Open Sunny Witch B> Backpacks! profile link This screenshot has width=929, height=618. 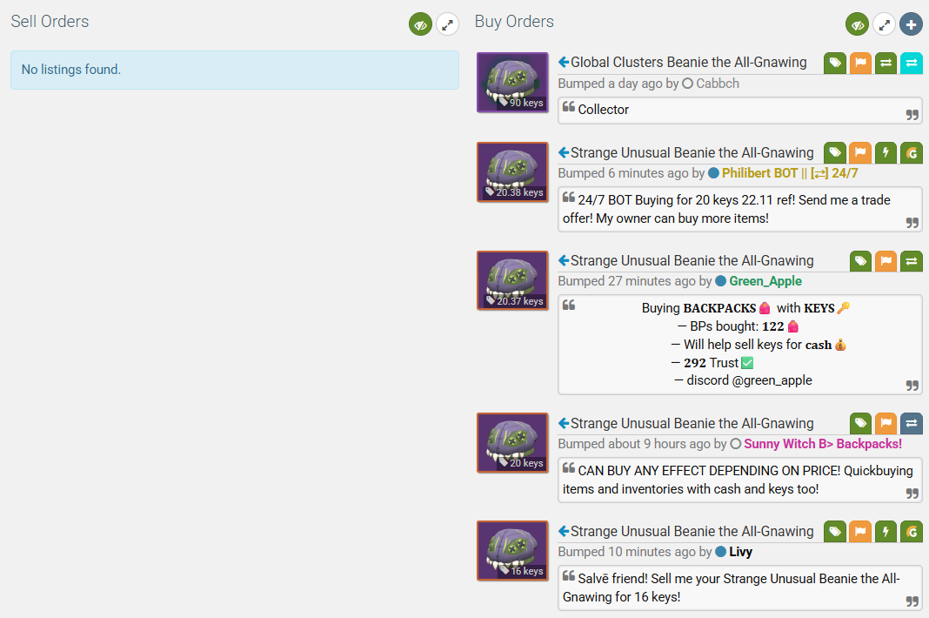click(x=822, y=444)
